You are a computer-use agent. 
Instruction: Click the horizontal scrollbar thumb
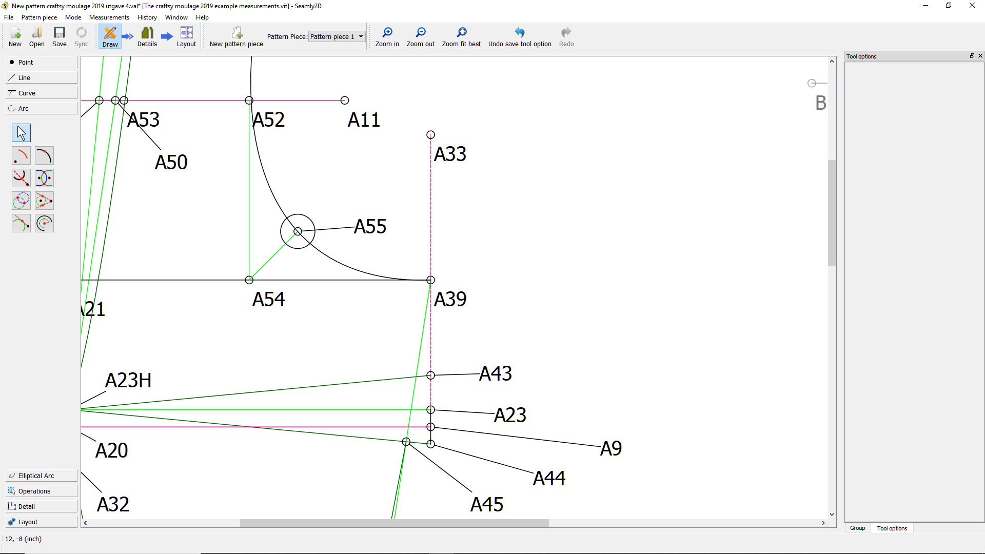pyautogui.click(x=394, y=523)
